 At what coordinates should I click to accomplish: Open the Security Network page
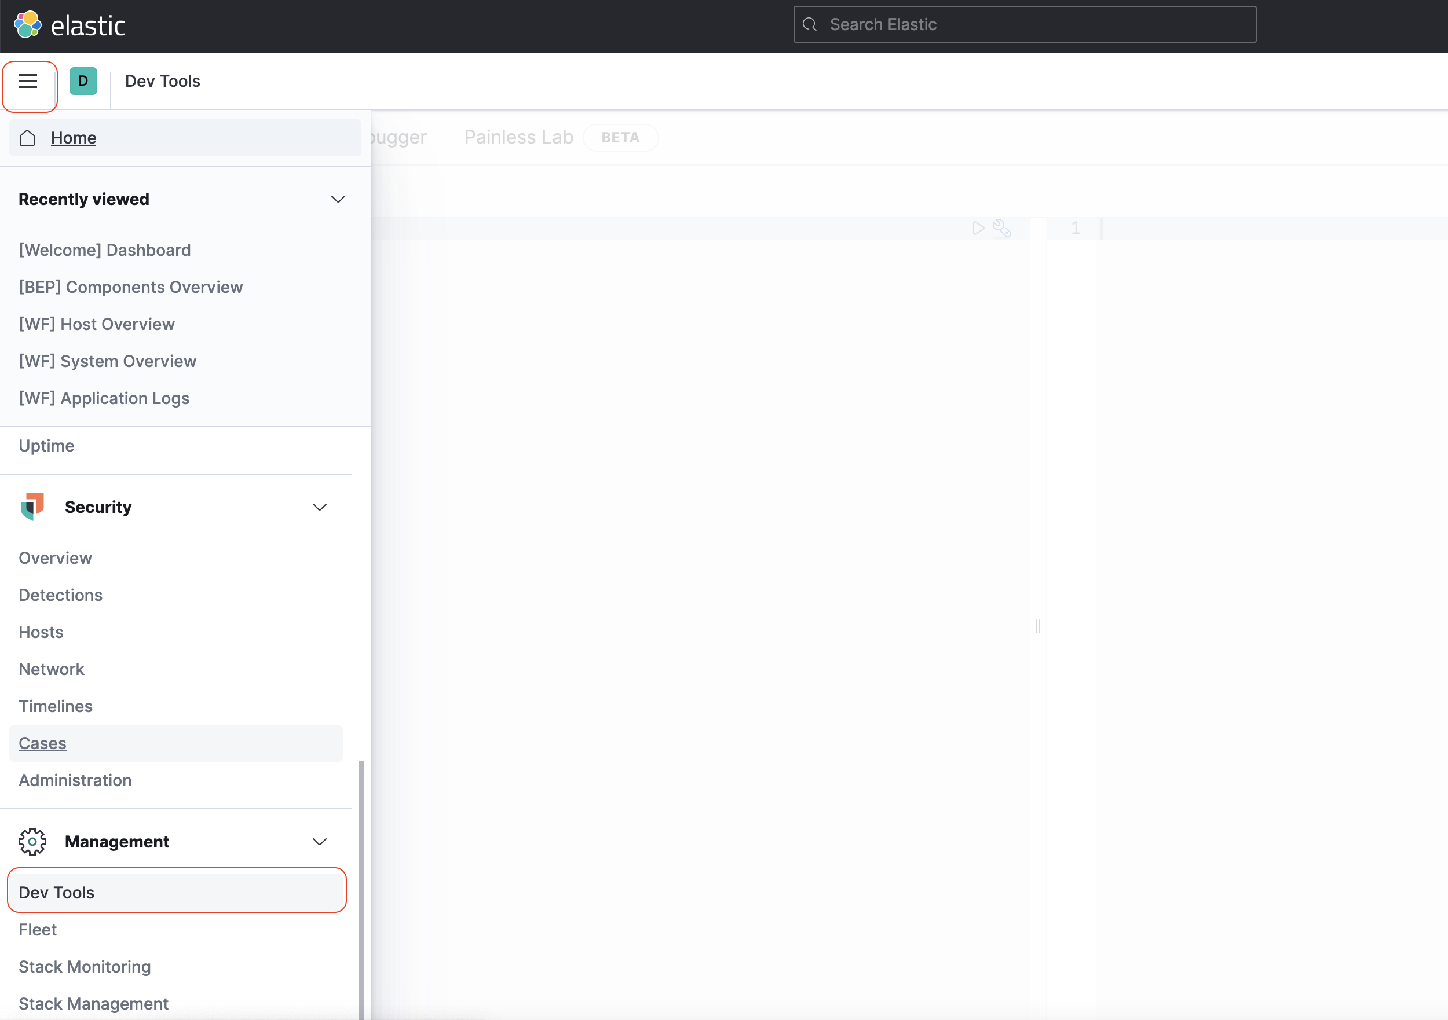(52, 670)
